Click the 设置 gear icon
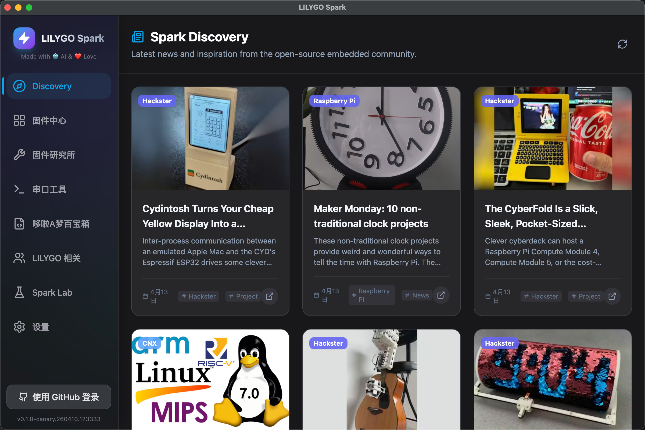Viewport: 645px width, 430px height. coord(19,327)
